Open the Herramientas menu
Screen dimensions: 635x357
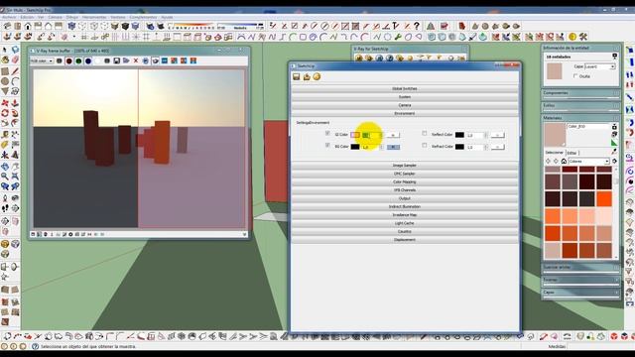coord(94,18)
